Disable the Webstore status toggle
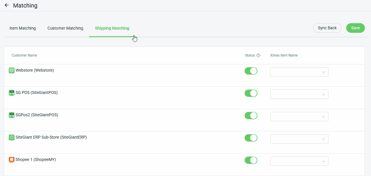 tap(251, 71)
